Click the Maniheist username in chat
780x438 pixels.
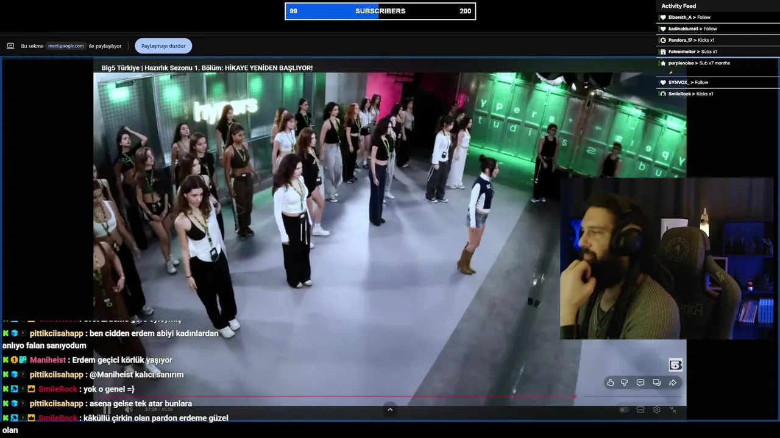click(48, 360)
